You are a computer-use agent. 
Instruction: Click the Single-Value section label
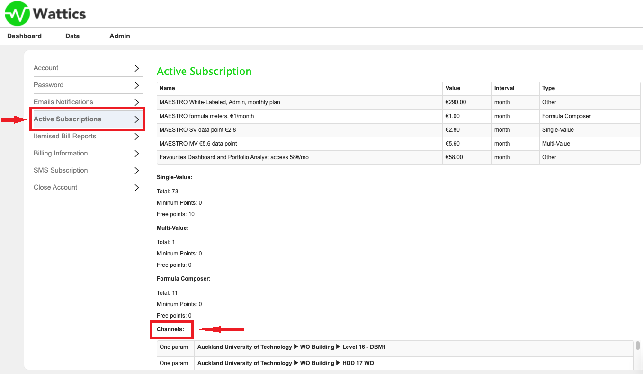click(x=174, y=177)
